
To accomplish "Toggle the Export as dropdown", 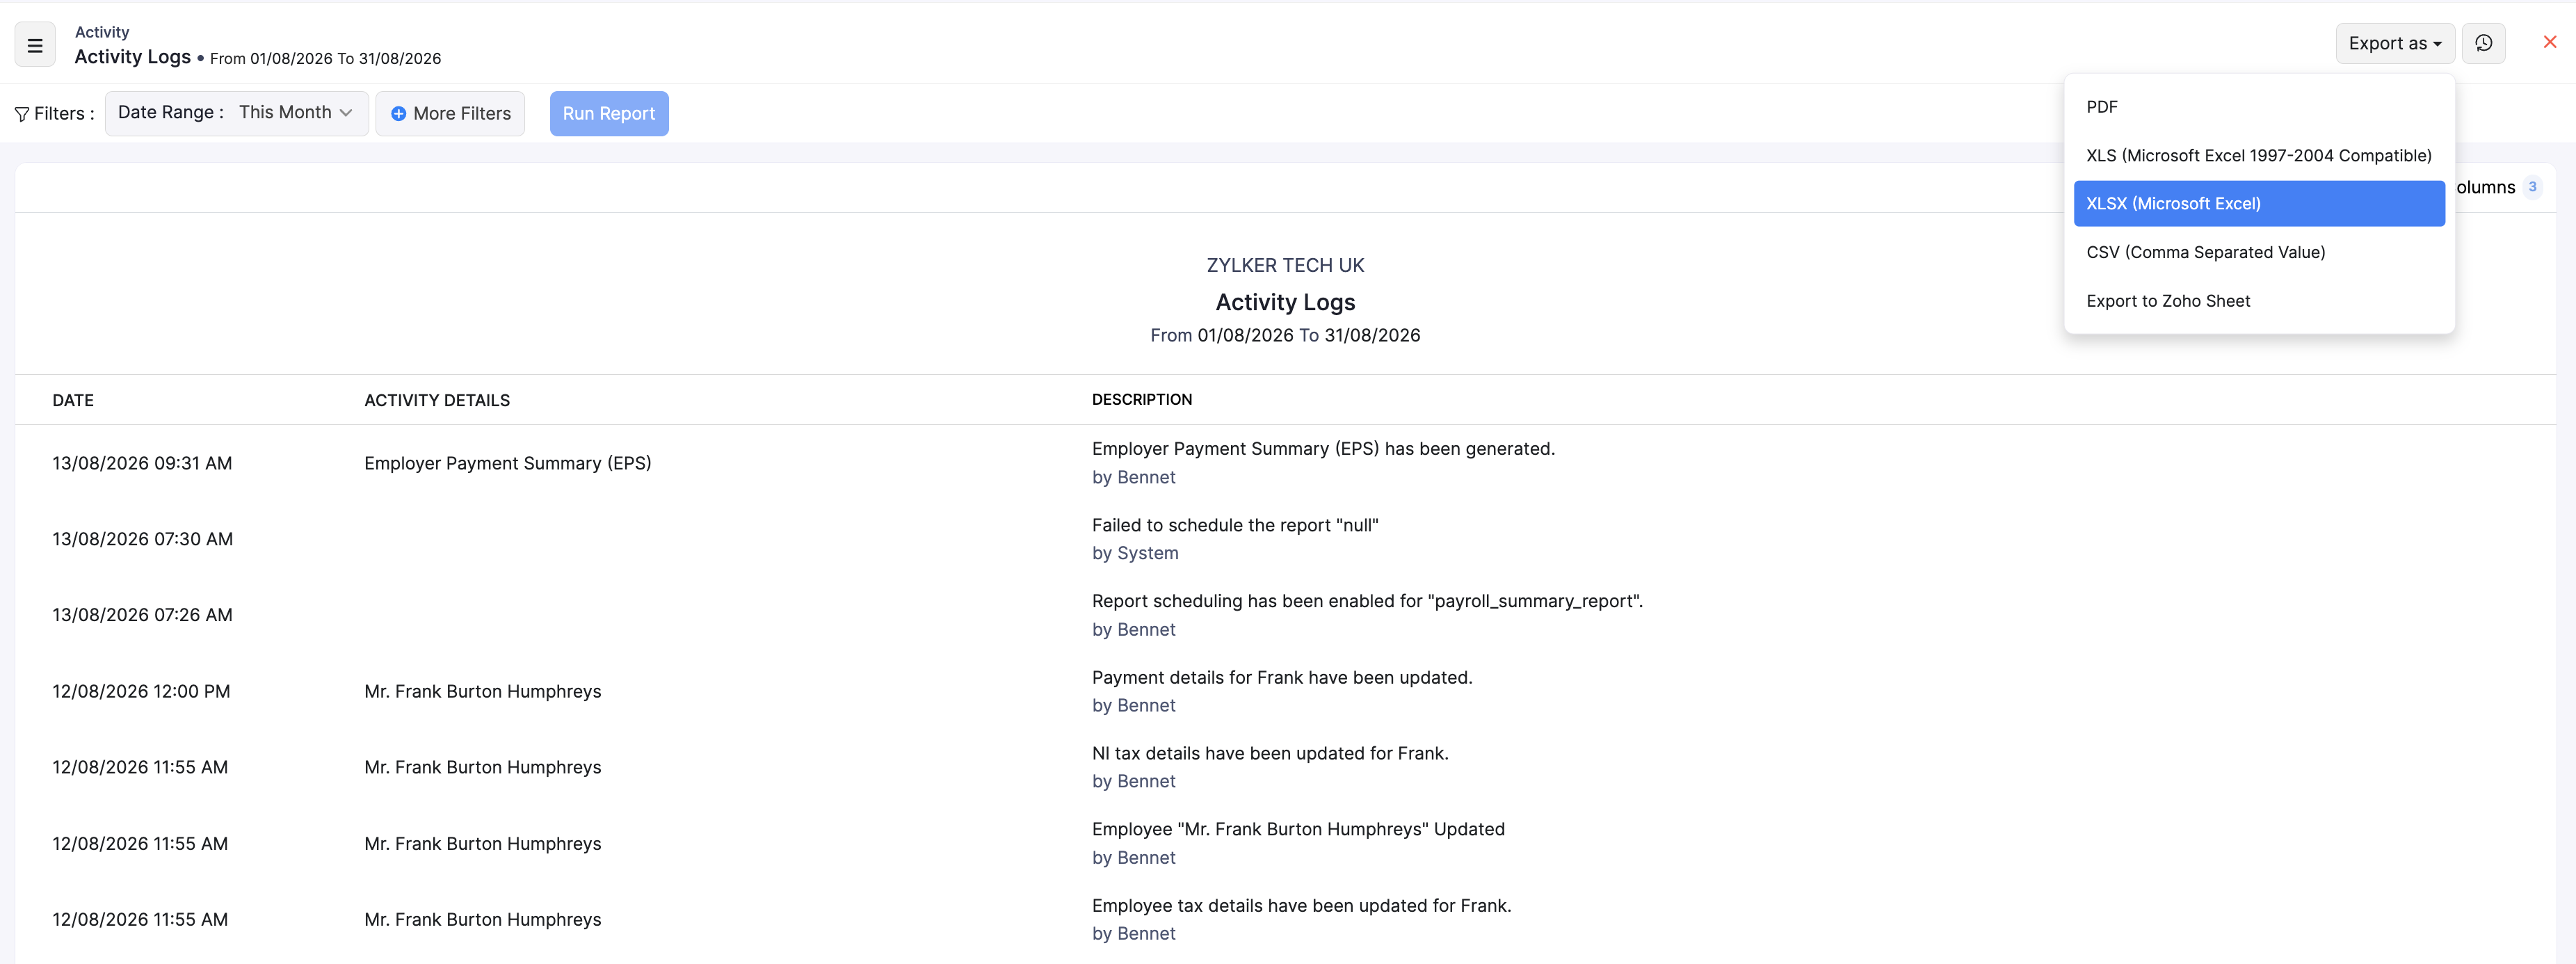I will 2395,43.
